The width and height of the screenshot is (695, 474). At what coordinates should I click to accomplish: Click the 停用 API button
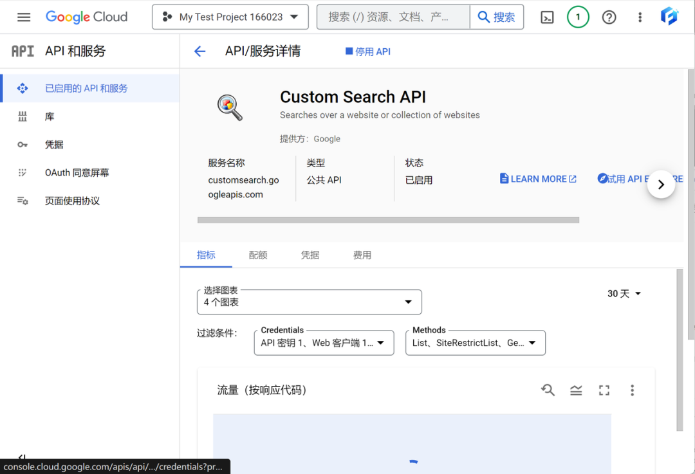click(368, 51)
